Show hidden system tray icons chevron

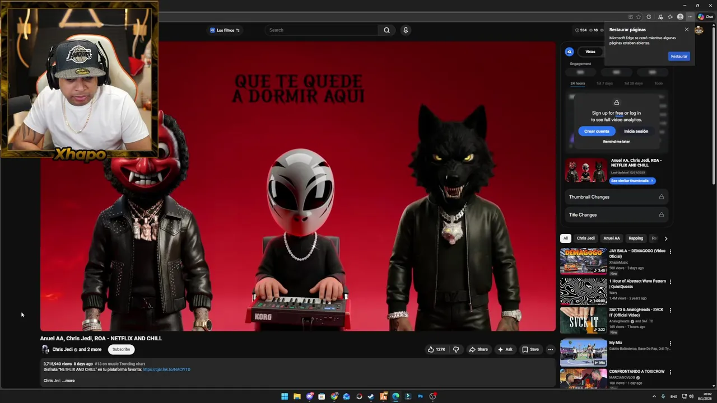tap(654, 396)
